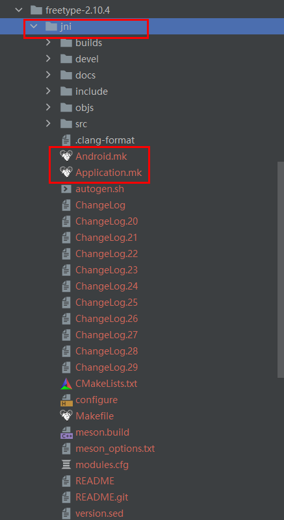The width and height of the screenshot is (284, 520).
Task: Click the configure file H icon
Action: click(66, 400)
